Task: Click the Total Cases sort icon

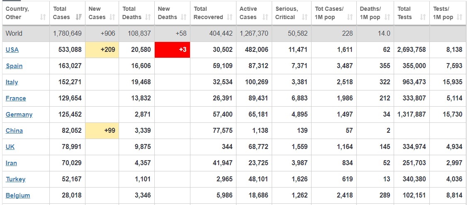Action: (79, 17)
